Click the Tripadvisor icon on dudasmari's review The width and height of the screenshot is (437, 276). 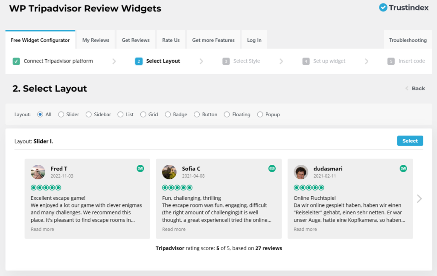pos(403,169)
